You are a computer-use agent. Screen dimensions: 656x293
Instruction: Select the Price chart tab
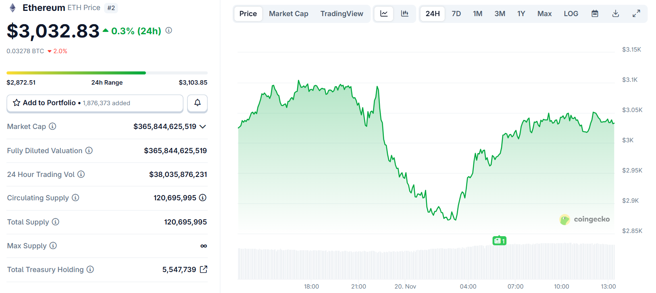tap(248, 14)
